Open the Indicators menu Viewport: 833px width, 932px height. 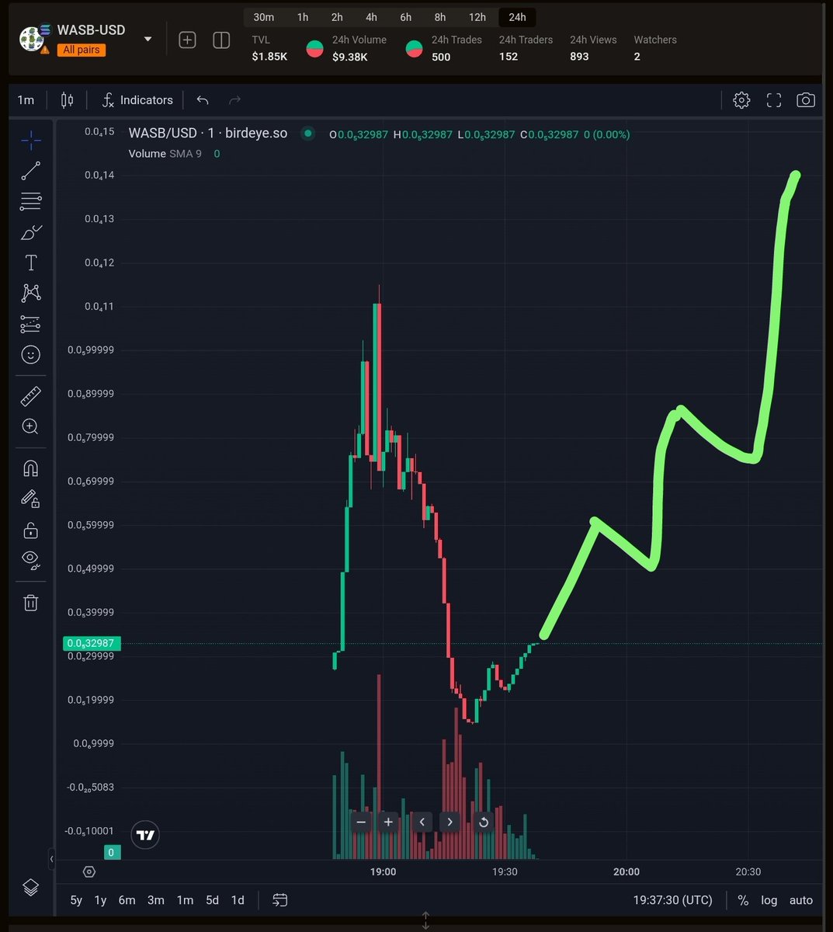pos(137,100)
